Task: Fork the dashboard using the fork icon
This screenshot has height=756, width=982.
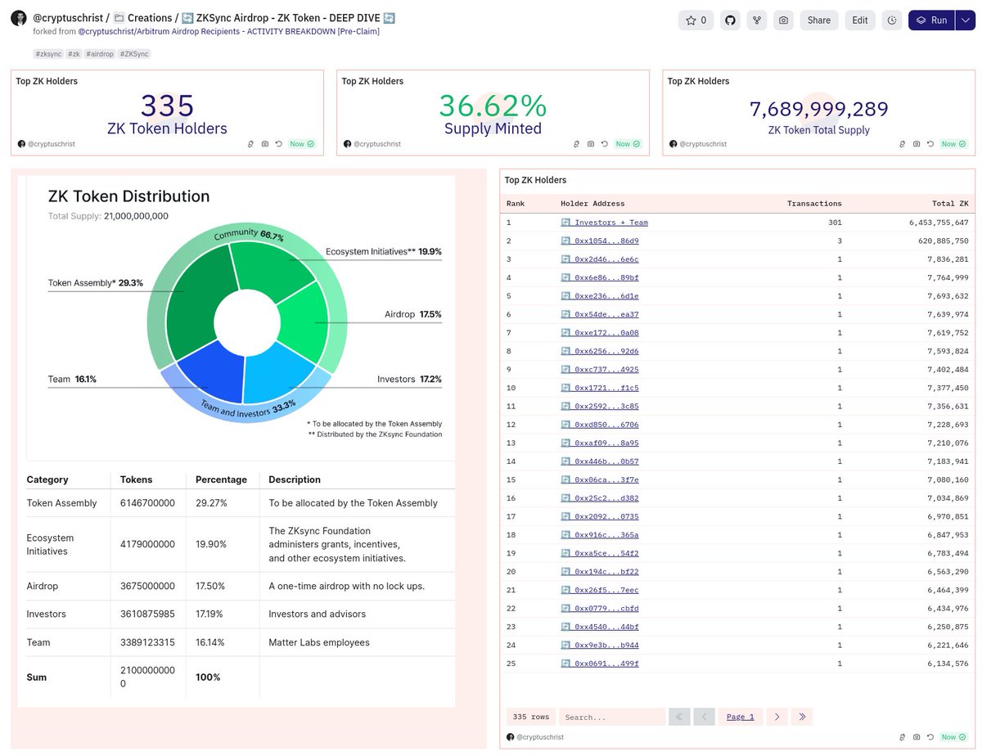Action: click(x=757, y=20)
